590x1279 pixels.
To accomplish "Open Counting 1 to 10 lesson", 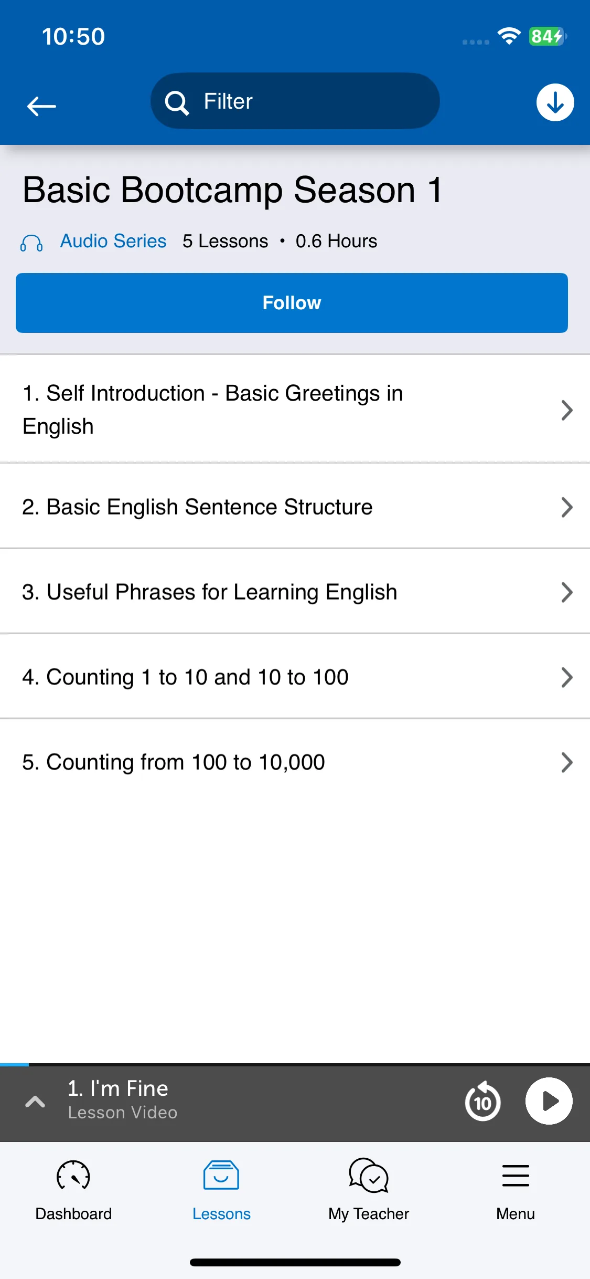I will 295,677.
